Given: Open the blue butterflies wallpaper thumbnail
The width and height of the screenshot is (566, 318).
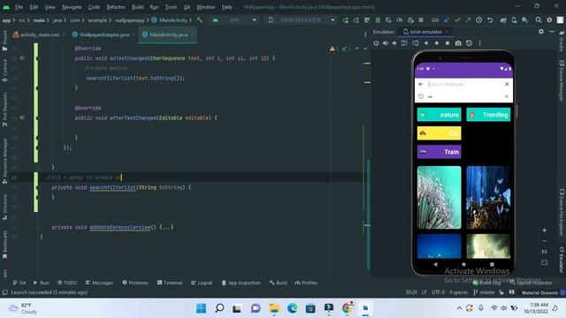Looking at the screenshot, I should point(488,197).
